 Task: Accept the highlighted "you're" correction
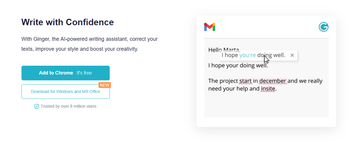coord(247,55)
